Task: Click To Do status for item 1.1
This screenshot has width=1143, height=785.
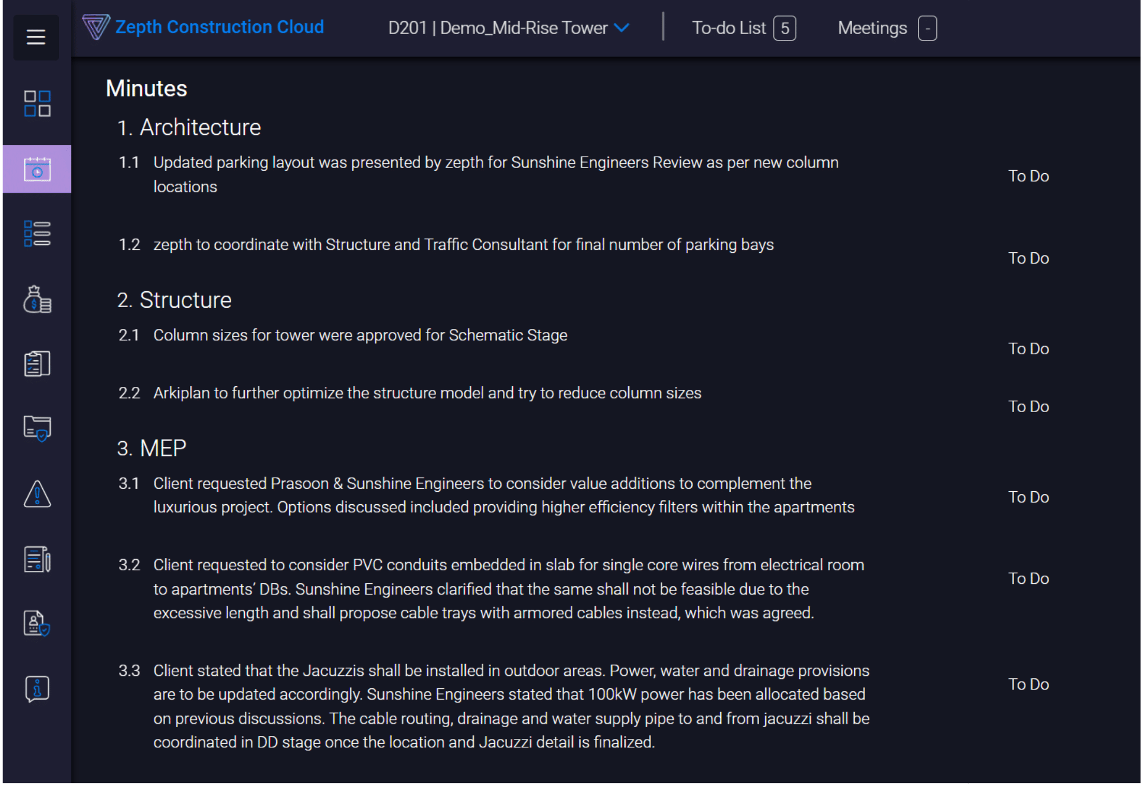Action: 1028,176
